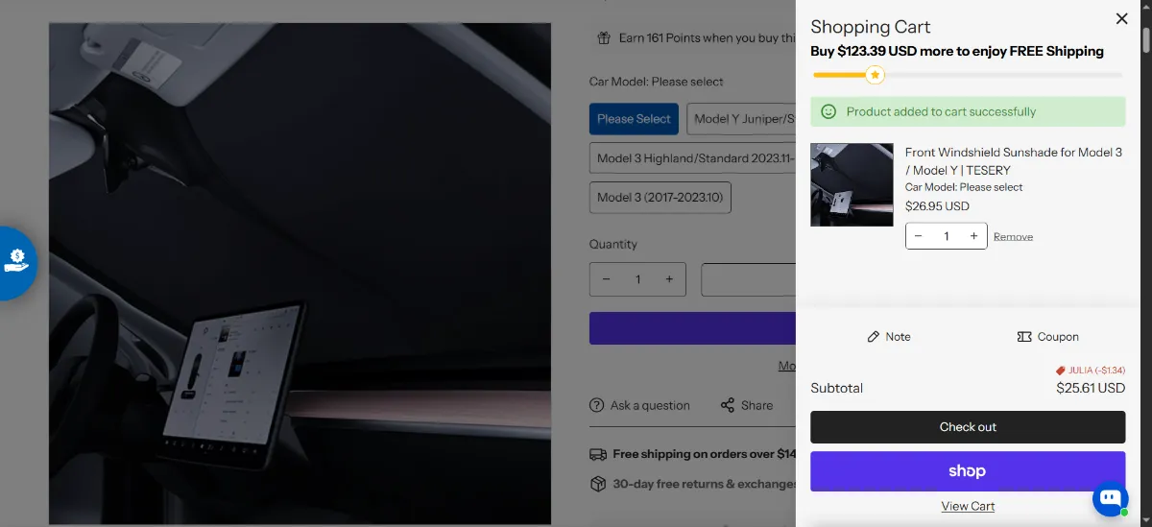Open the sunshade product thumbnail in cart

point(852,185)
